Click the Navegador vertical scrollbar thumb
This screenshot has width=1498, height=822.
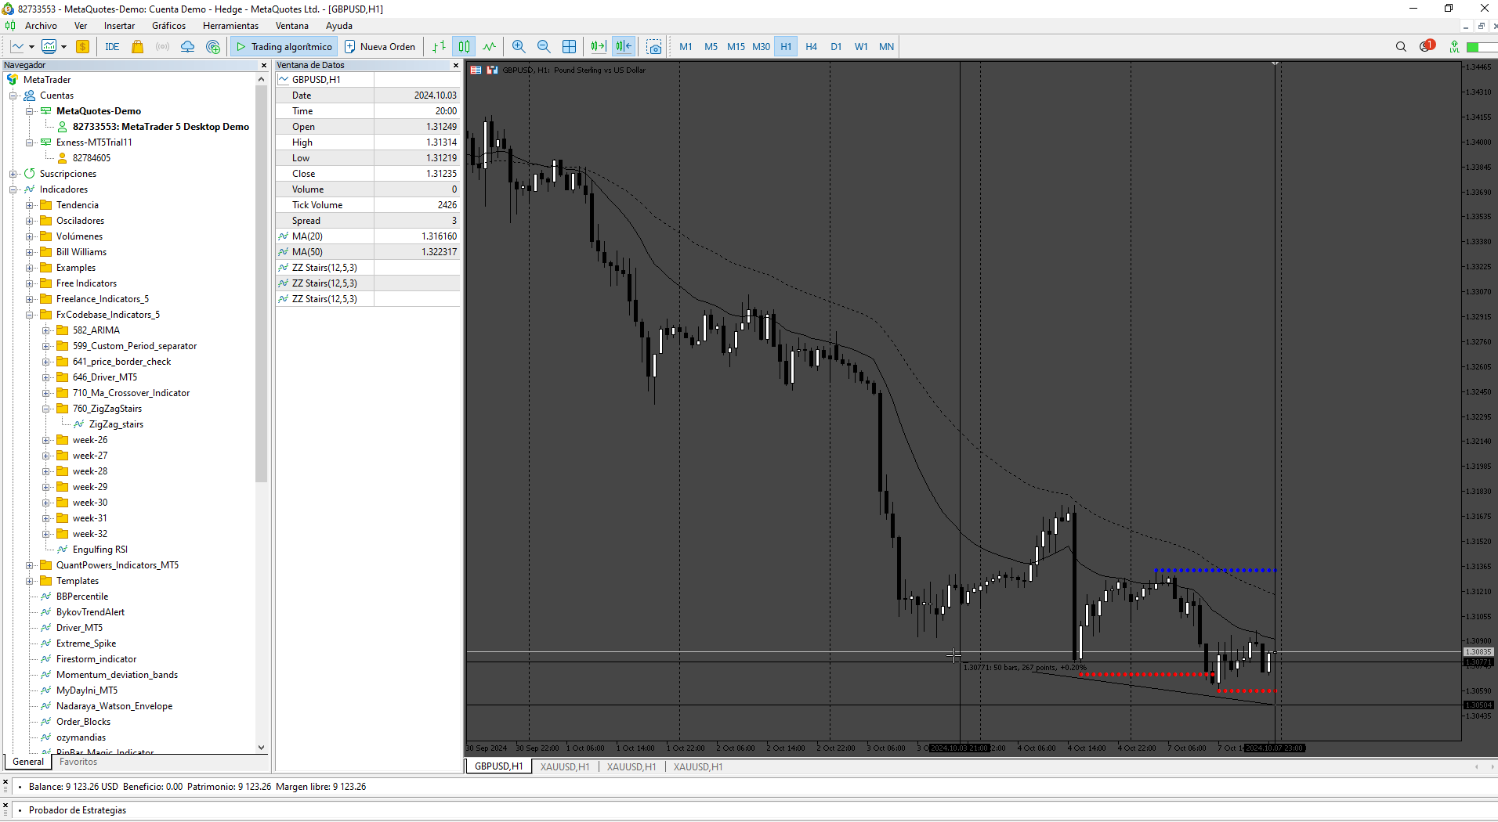click(x=262, y=283)
